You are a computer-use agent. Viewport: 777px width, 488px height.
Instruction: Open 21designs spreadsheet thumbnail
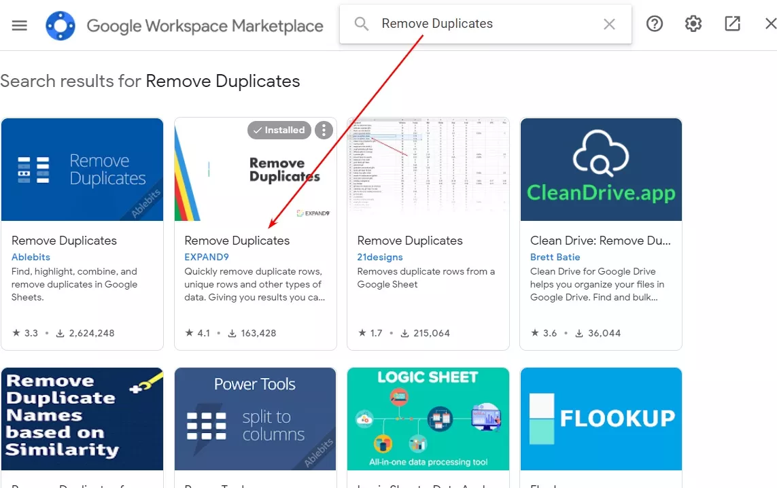428,169
